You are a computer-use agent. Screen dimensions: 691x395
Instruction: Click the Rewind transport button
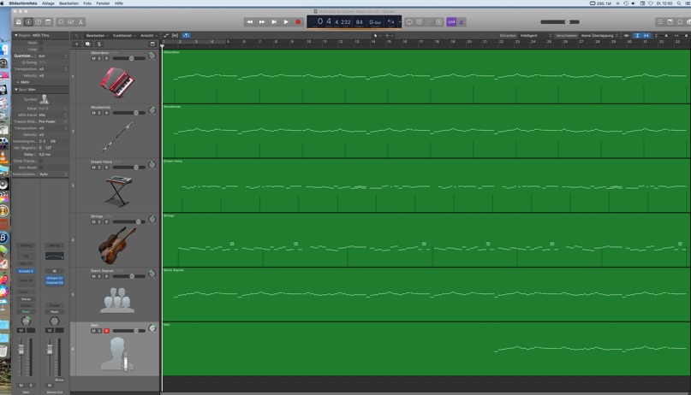click(x=250, y=21)
